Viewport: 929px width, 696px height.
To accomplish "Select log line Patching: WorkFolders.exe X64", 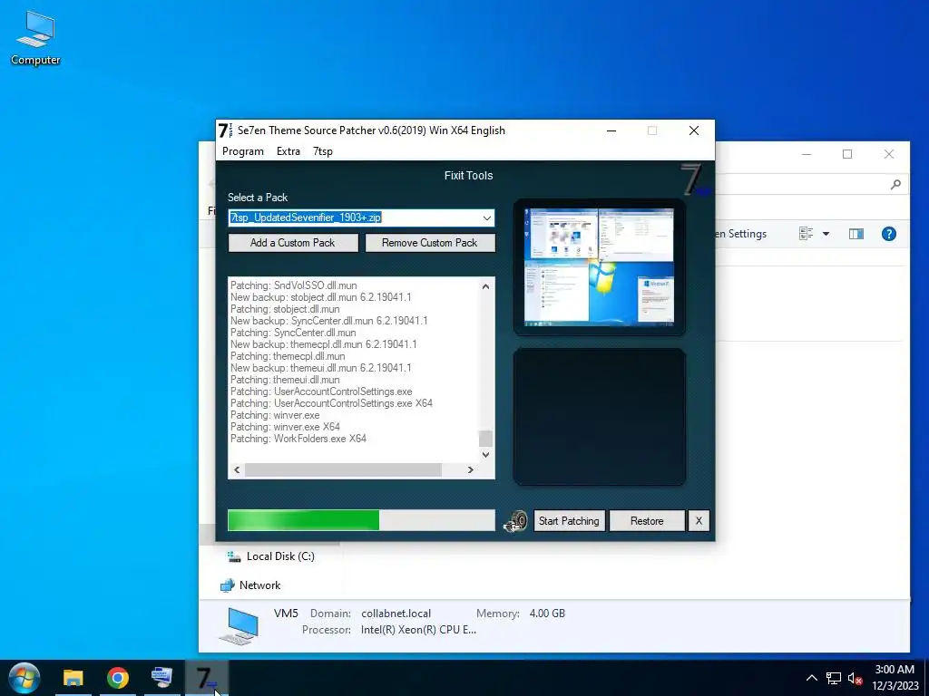I will click(298, 439).
